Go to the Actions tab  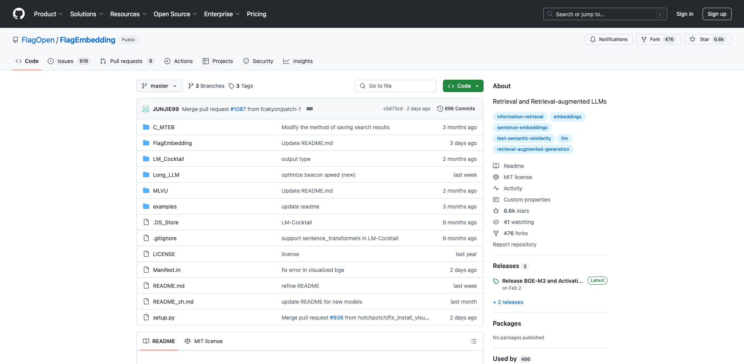pos(179,61)
